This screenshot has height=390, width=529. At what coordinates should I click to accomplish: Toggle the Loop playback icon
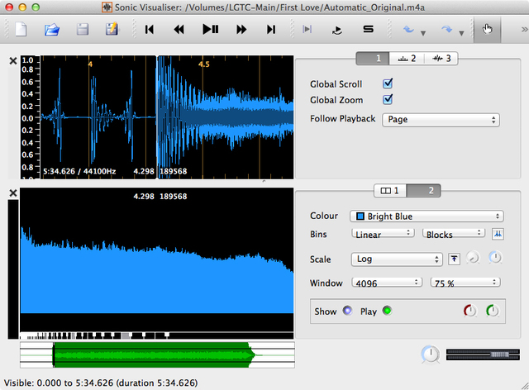(x=336, y=30)
